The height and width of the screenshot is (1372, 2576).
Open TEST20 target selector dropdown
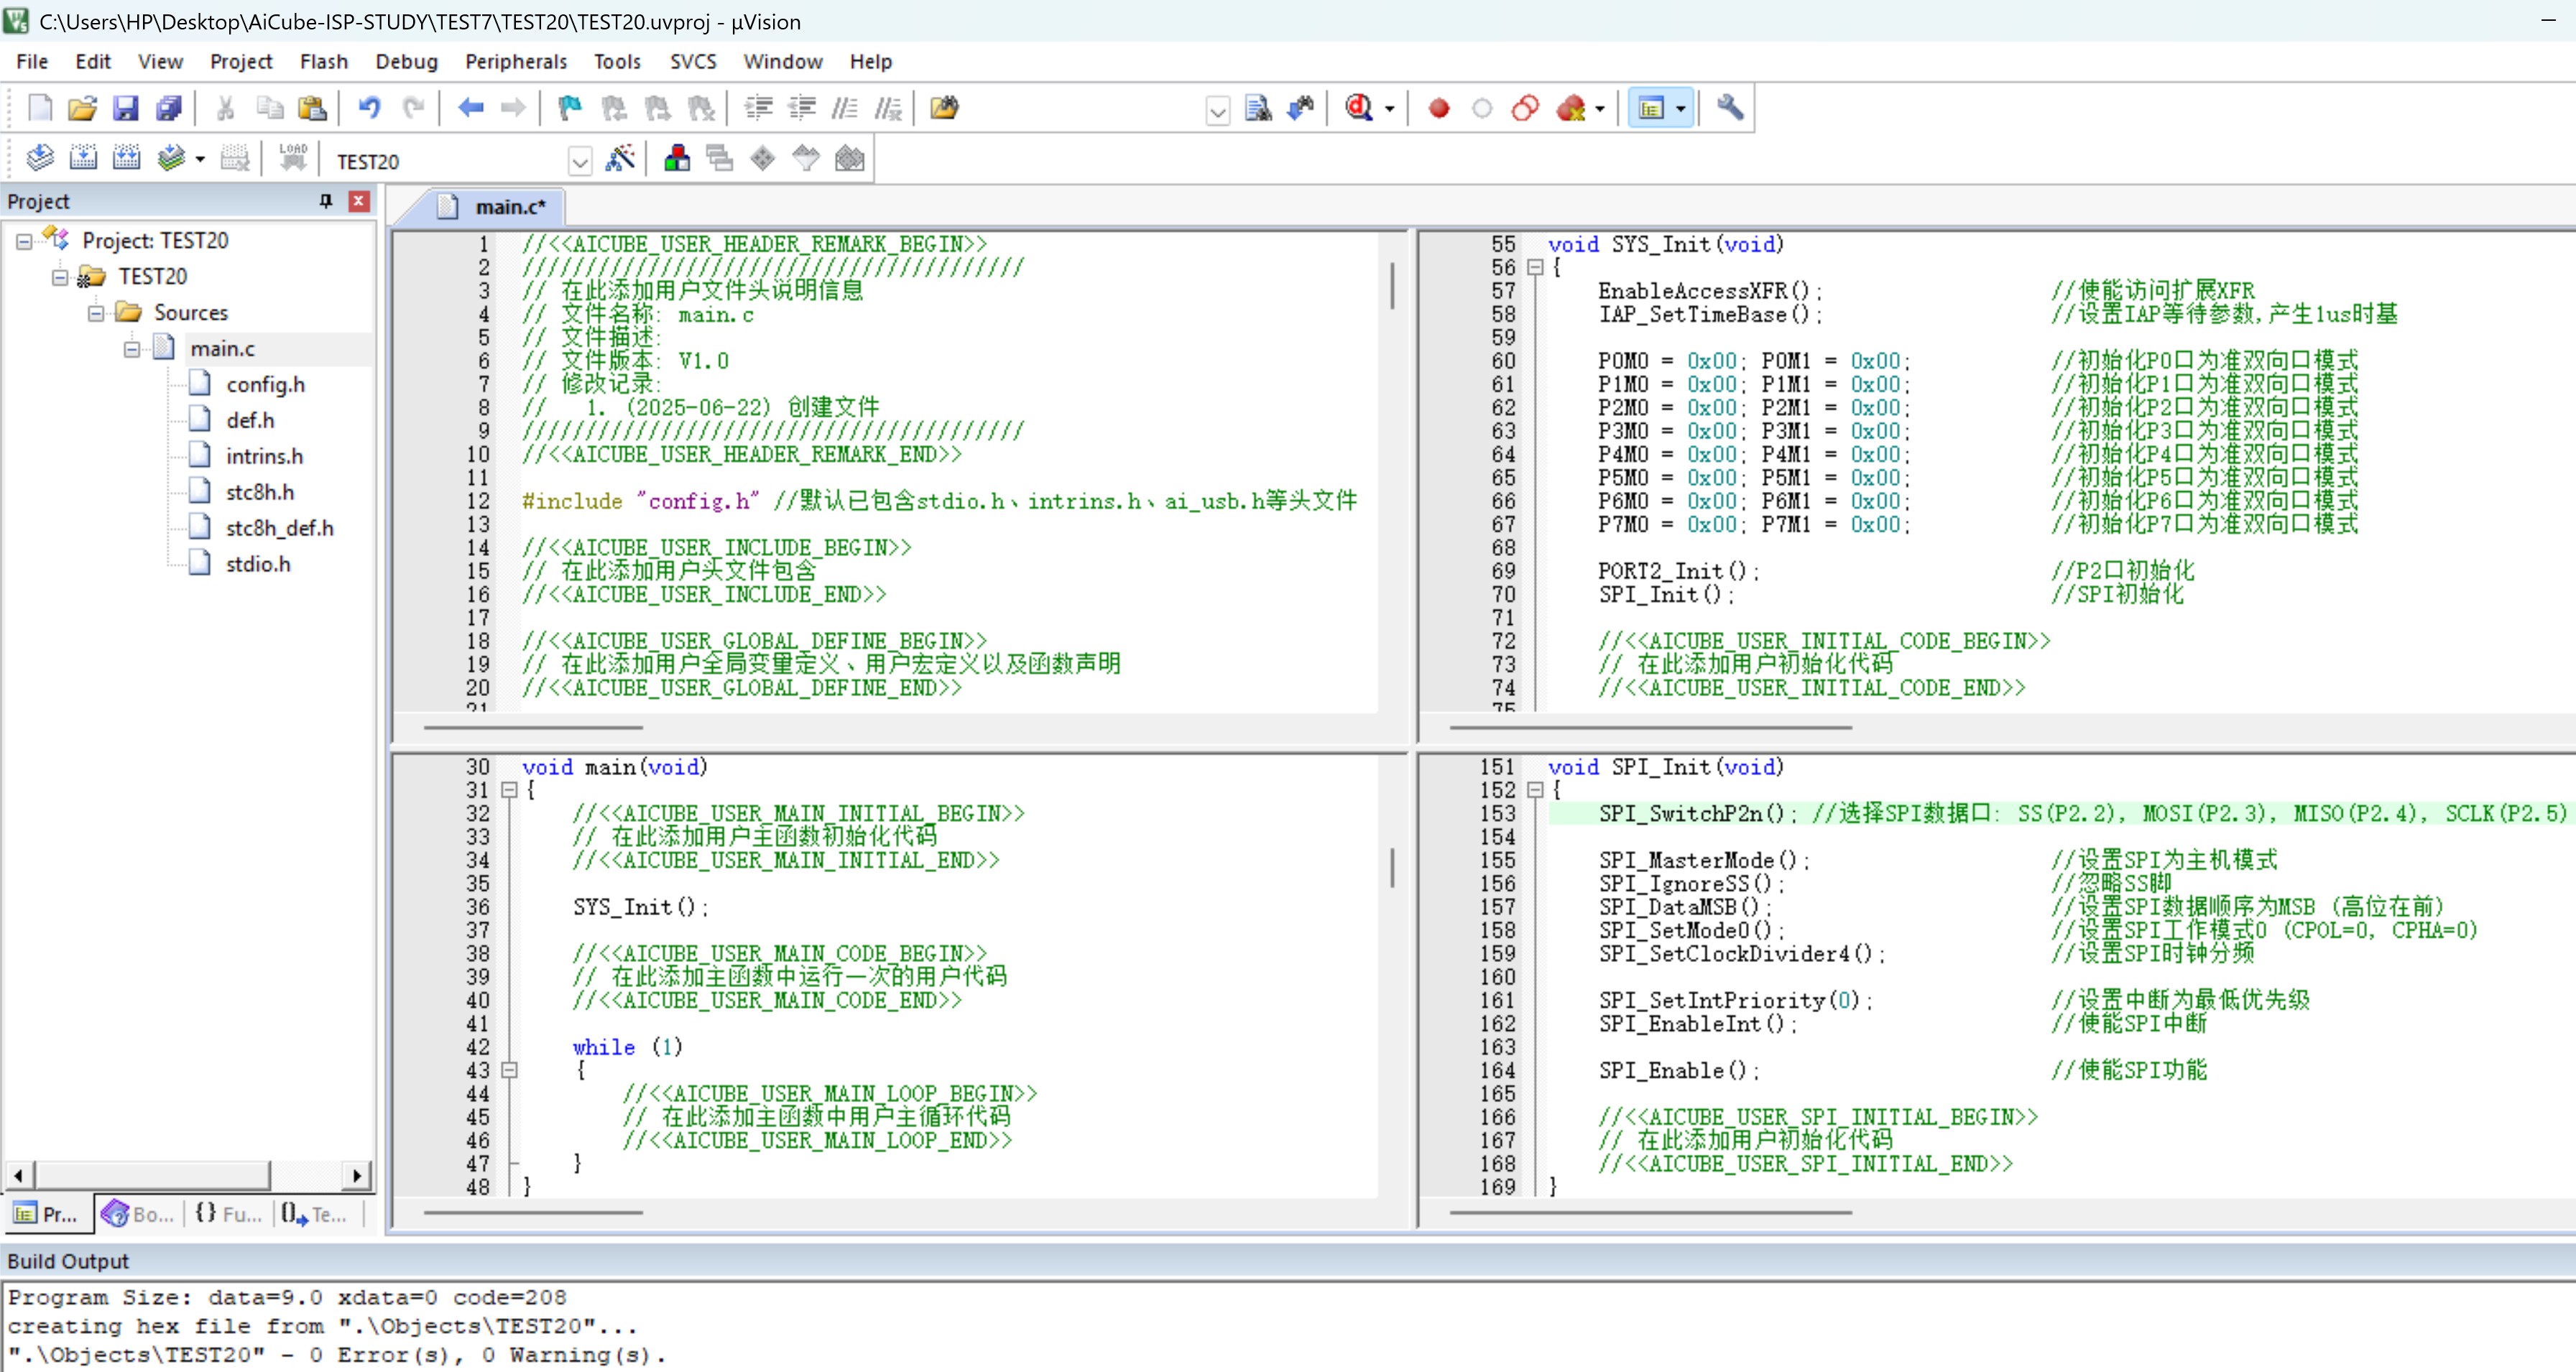[579, 161]
